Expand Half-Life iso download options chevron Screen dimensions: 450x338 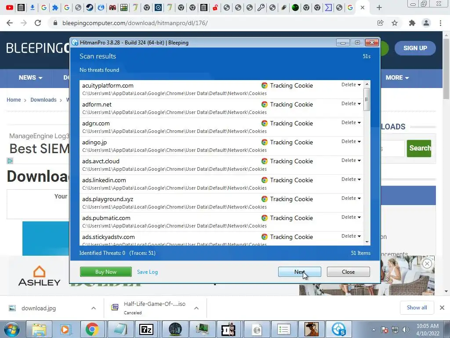196,308
